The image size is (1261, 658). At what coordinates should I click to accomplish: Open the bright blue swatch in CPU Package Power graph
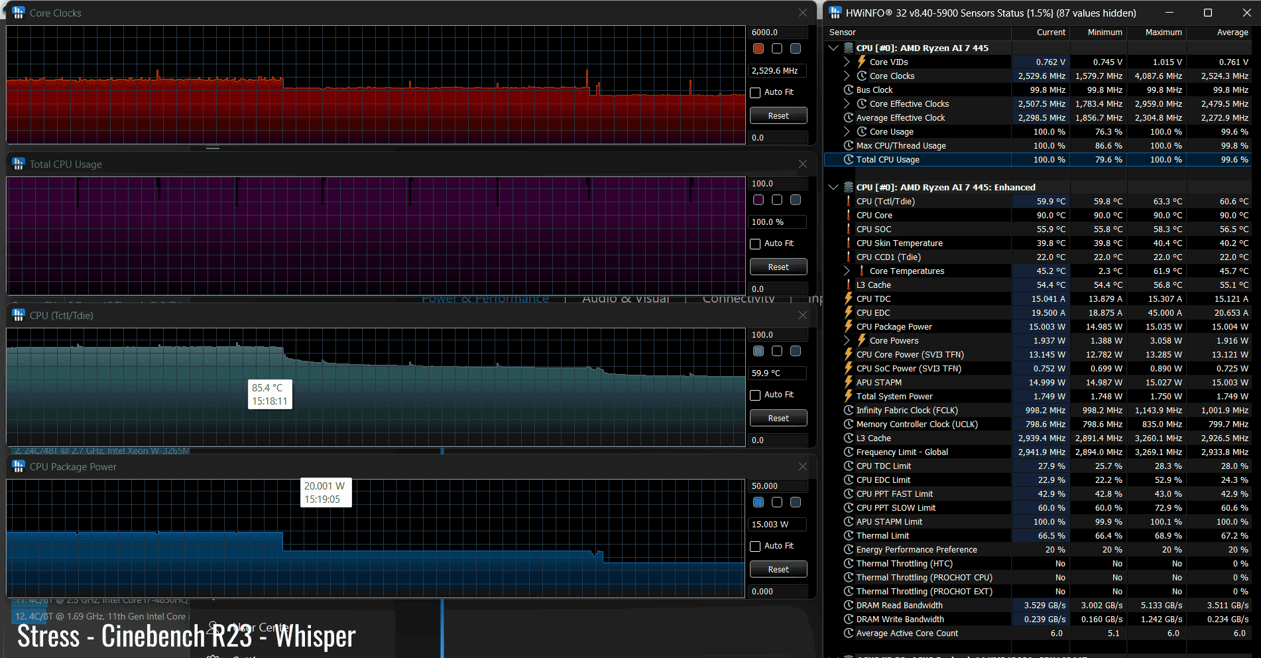pyautogui.click(x=758, y=502)
